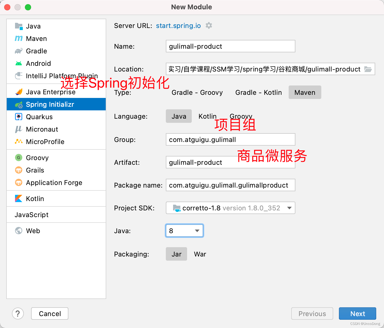
Task: Select Groovy in the module list
Action: point(56,158)
